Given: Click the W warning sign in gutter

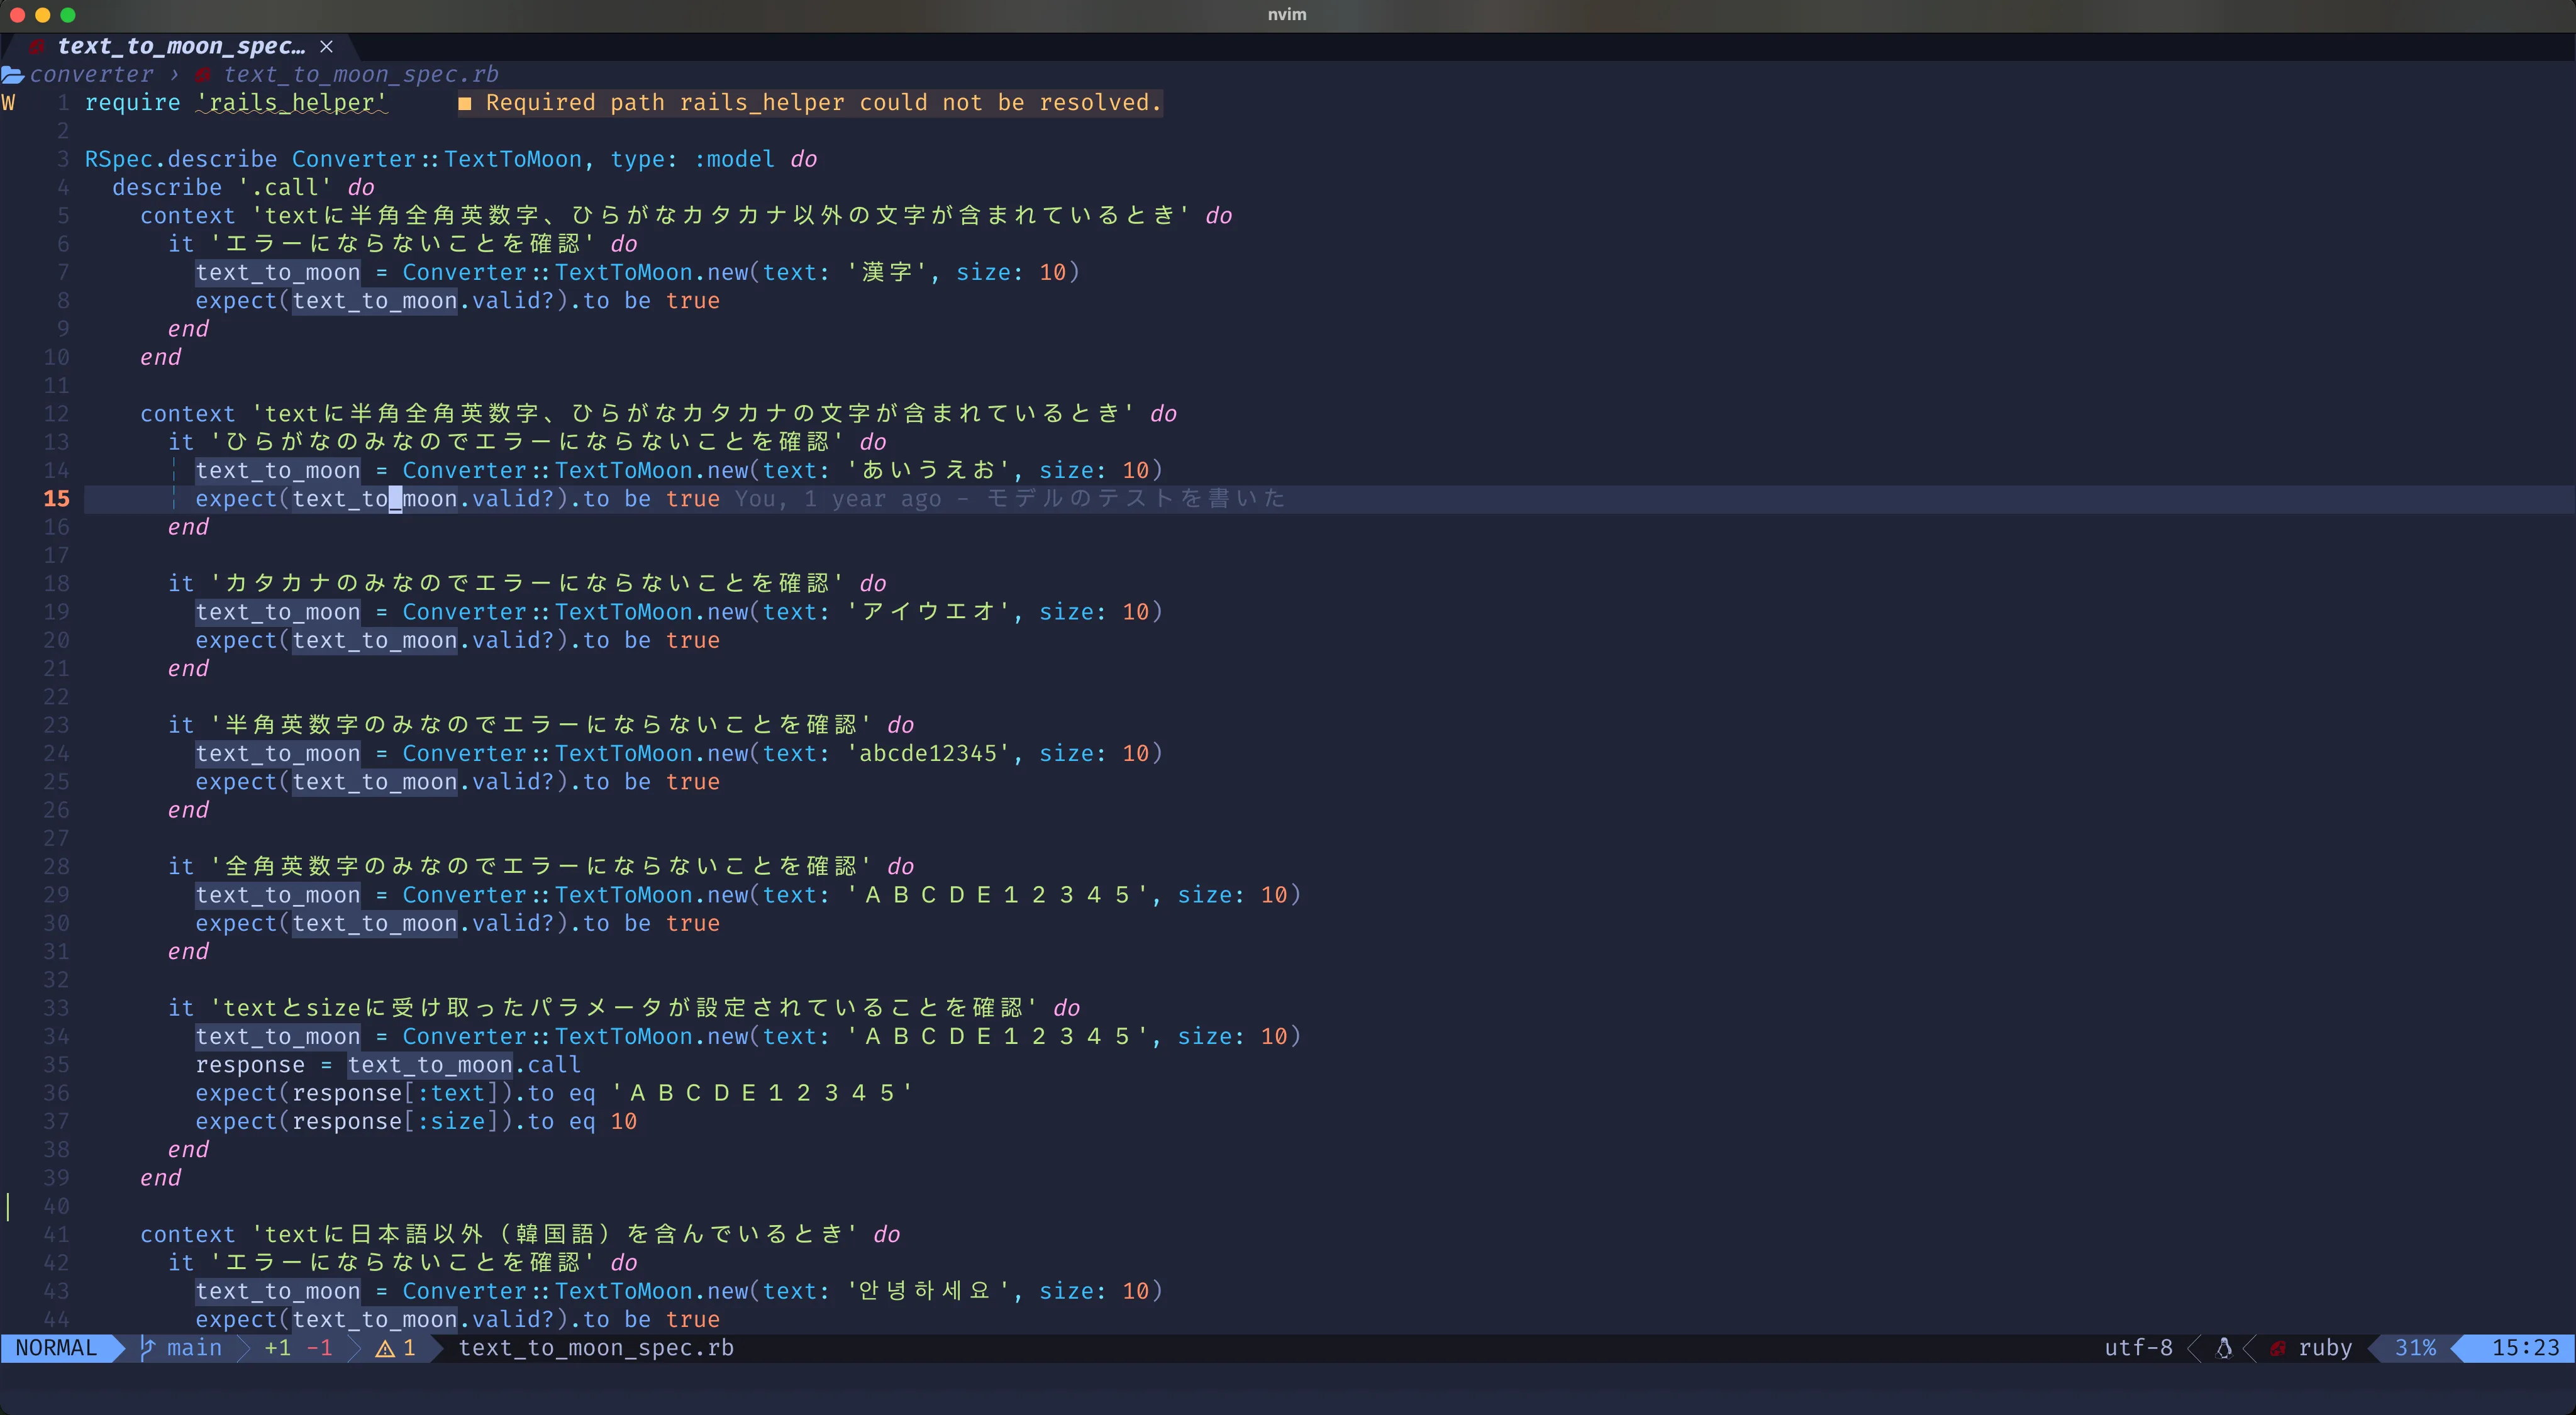Looking at the screenshot, I should (x=9, y=103).
